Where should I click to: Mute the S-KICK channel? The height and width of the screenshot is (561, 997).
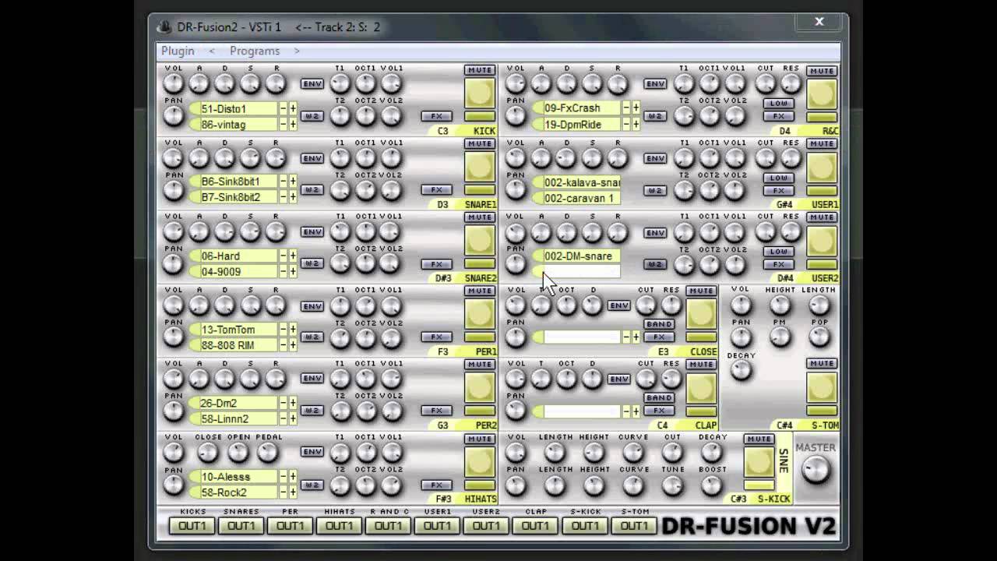point(759,439)
